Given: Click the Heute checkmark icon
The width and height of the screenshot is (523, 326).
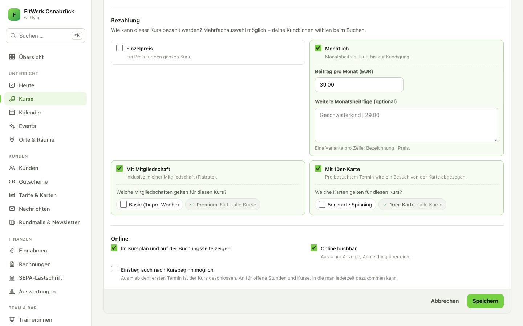Looking at the screenshot, I should point(12,85).
